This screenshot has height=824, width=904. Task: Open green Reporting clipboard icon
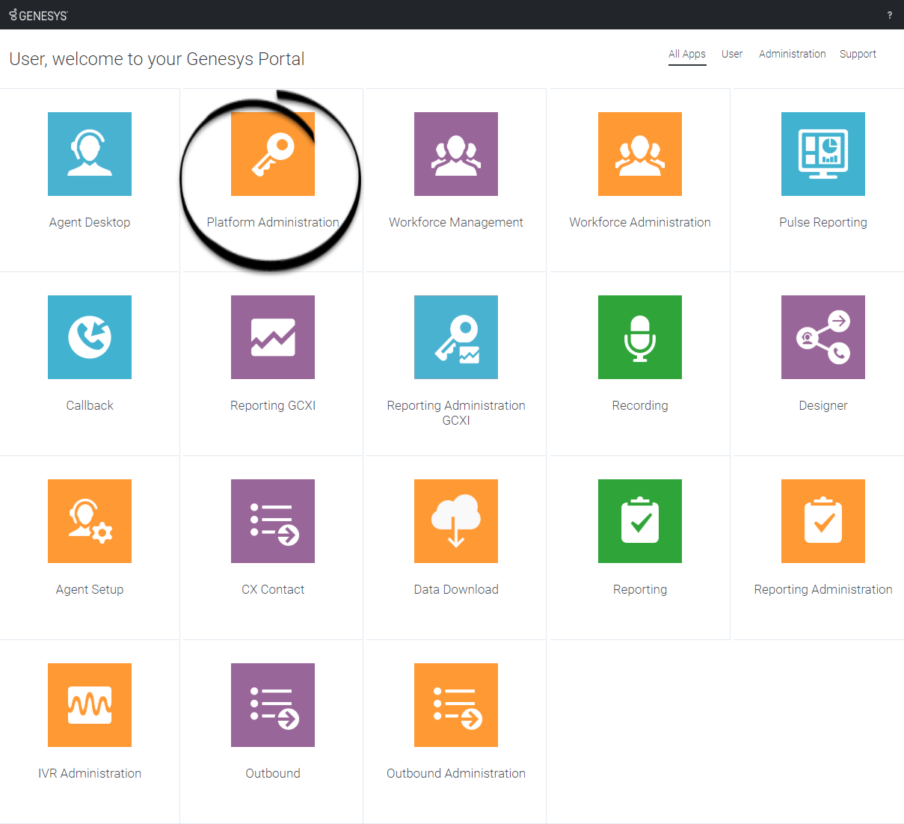pyautogui.click(x=640, y=521)
